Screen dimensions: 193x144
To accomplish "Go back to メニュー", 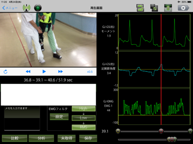I will pyautogui.click(x=10, y=8).
